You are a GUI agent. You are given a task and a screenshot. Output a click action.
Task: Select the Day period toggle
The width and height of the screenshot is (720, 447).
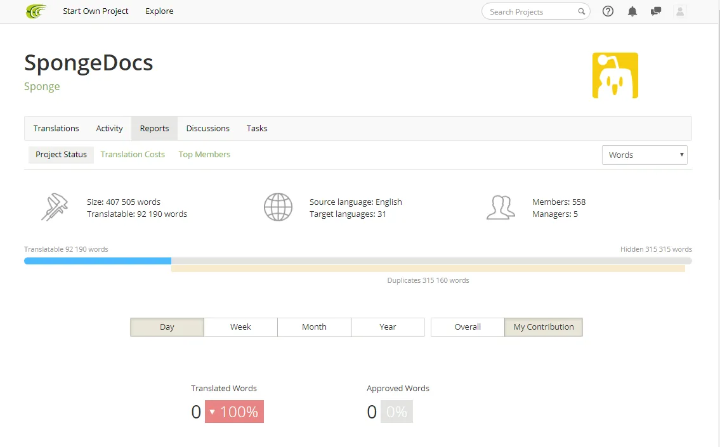click(x=167, y=327)
